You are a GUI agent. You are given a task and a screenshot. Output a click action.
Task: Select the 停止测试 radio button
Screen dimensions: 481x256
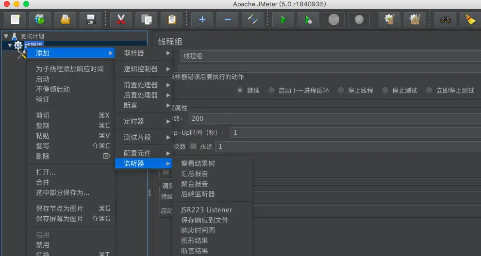(x=385, y=91)
